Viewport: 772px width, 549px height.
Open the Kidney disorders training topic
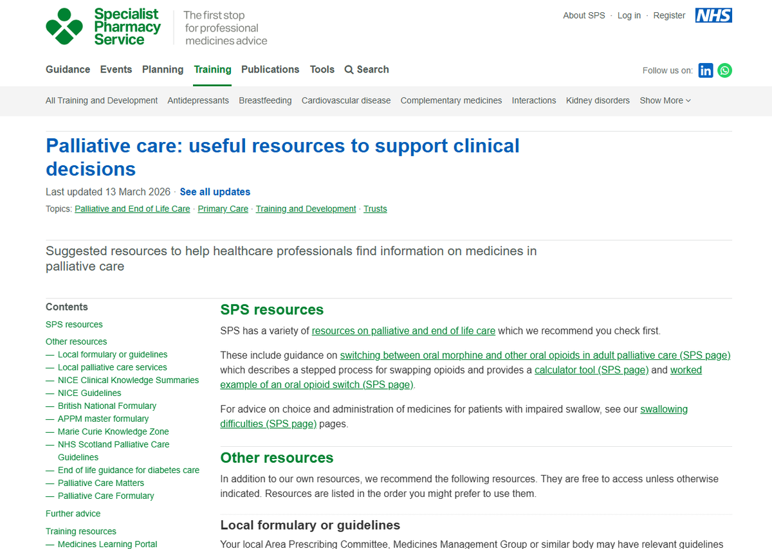coord(598,100)
